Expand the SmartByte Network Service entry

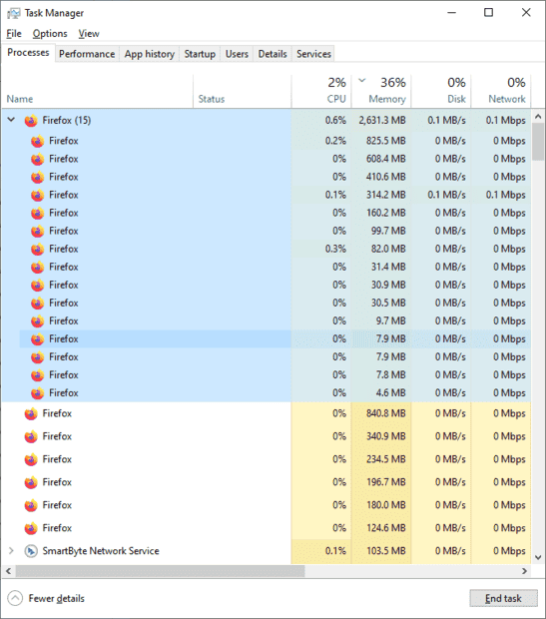11,551
